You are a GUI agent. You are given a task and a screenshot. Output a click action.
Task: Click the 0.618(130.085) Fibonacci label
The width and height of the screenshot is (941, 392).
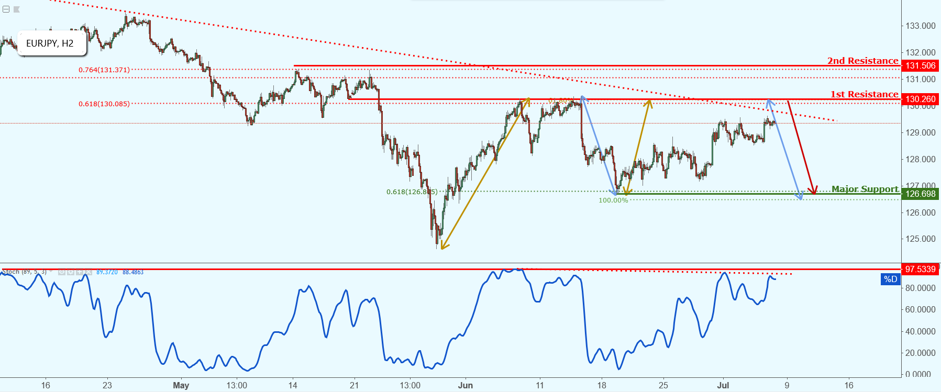point(104,104)
